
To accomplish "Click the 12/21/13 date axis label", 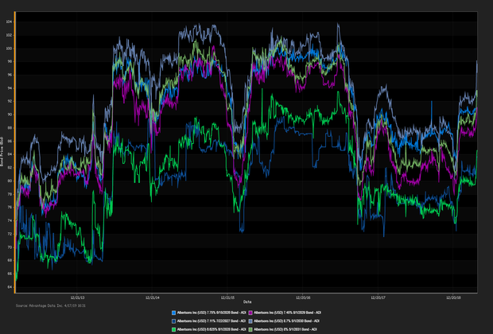I will coord(77,297).
